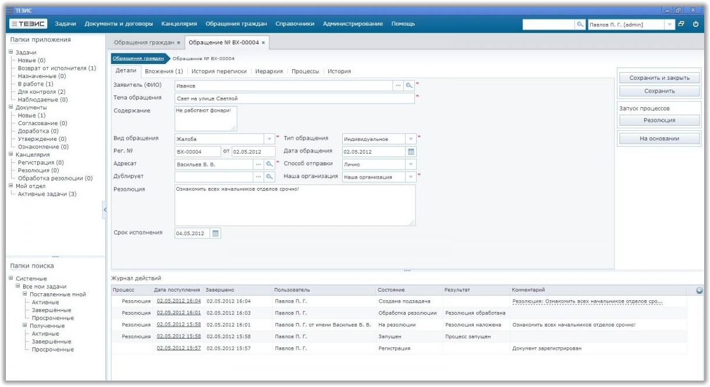Close the Обращения граждан tab

click(x=177, y=43)
